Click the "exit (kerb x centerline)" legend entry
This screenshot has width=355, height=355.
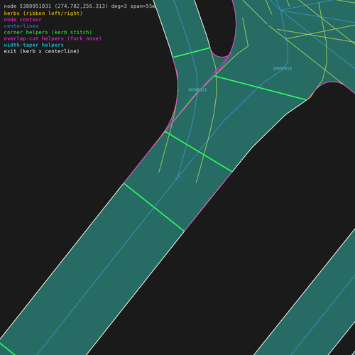coord(42,51)
